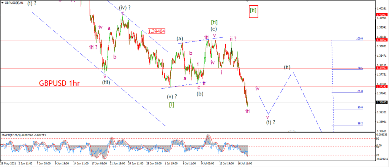Open the GBPUSD,H1 chart dropdown arrow
Image resolution: width=389 pixels, height=167 pixels.
pos(3,3)
